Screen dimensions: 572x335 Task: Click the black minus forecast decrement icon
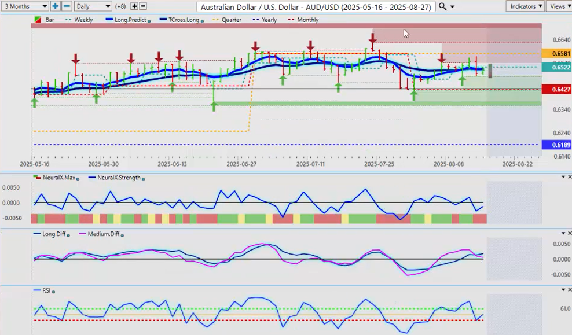[x=143, y=6]
